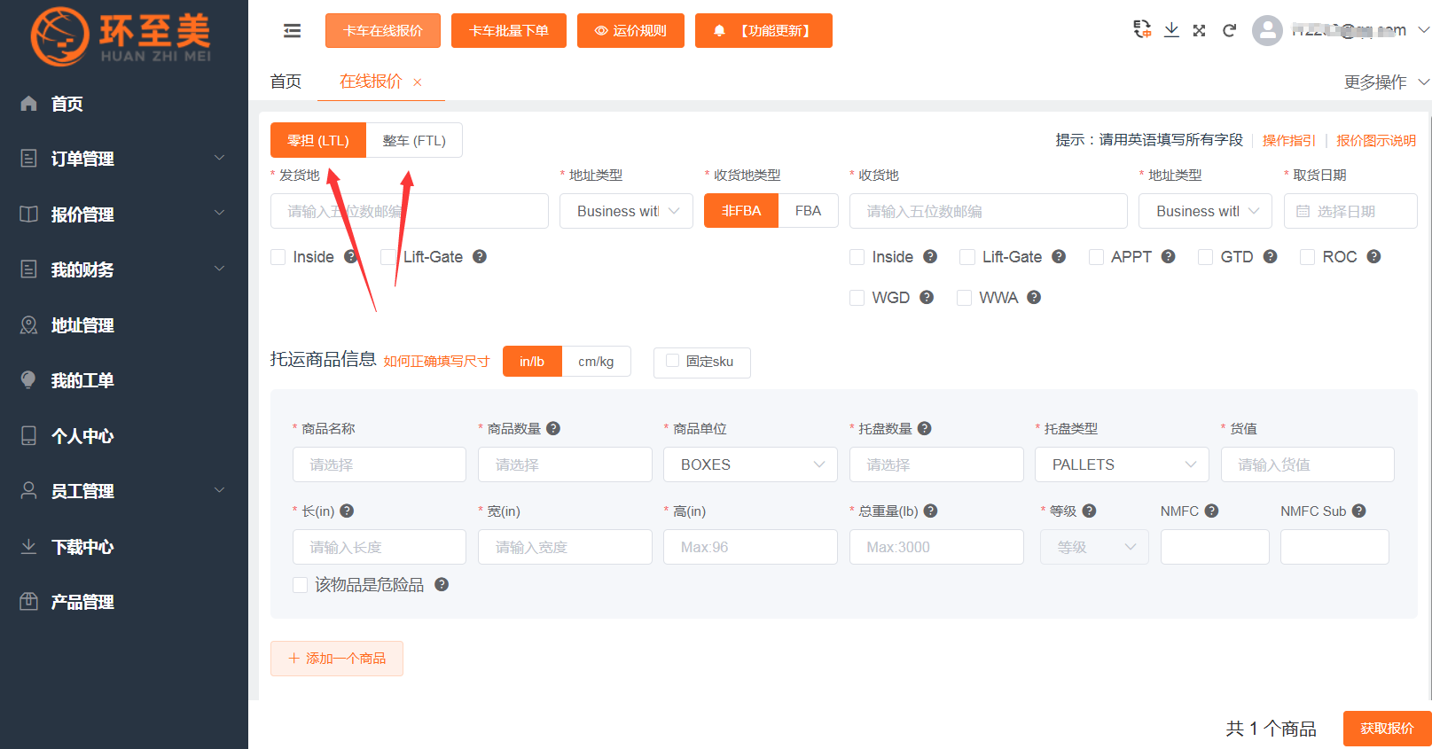Select the 整车 (FTL) tab

click(414, 140)
